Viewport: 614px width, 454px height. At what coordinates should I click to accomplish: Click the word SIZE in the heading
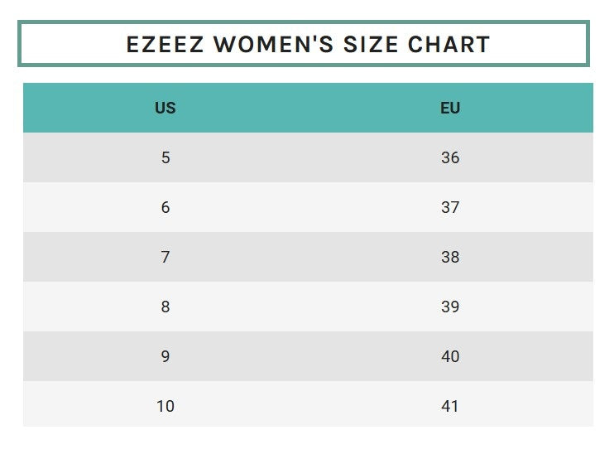tap(366, 44)
